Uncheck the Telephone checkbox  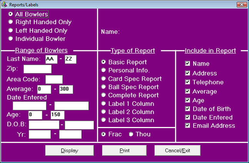(x=188, y=82)
